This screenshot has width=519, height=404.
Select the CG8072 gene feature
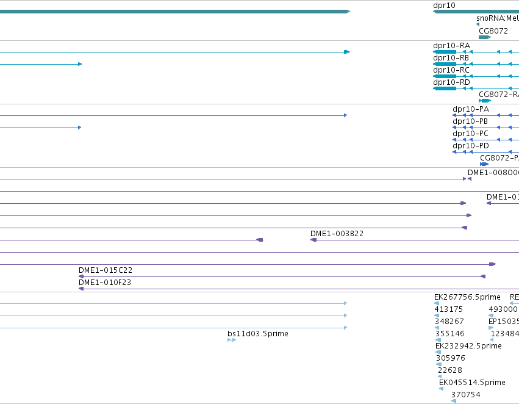coord(485,37)
